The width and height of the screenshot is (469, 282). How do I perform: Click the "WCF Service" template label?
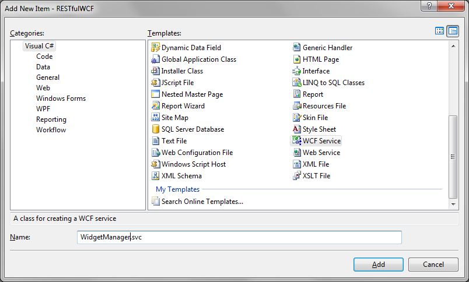tap(321, 140)
